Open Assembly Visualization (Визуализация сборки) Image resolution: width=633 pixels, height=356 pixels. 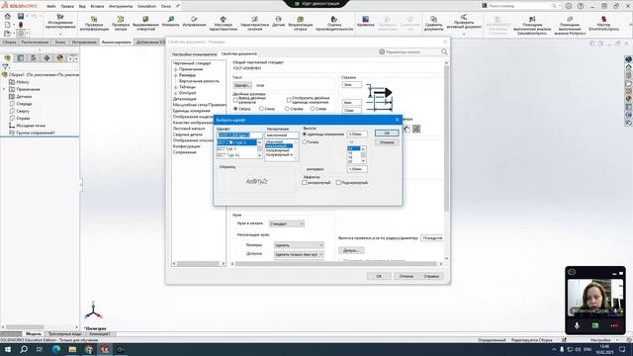[x=301, y=24]
